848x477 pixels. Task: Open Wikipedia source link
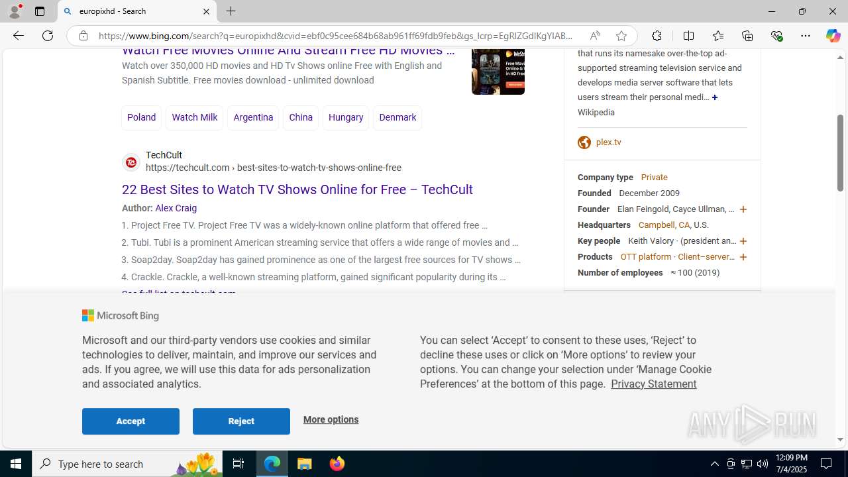(596, 112)
